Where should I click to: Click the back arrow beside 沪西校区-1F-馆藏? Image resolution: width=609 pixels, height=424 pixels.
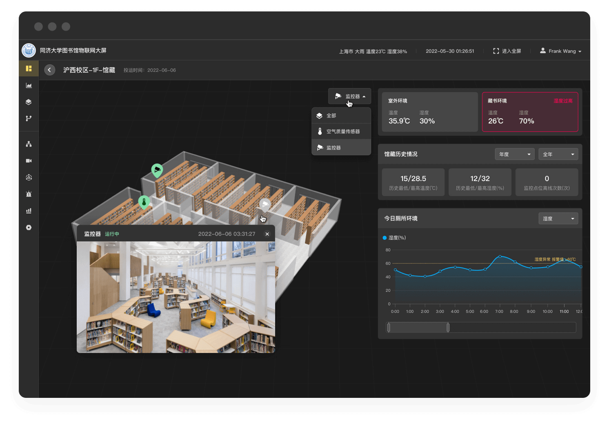coord(49,70)
